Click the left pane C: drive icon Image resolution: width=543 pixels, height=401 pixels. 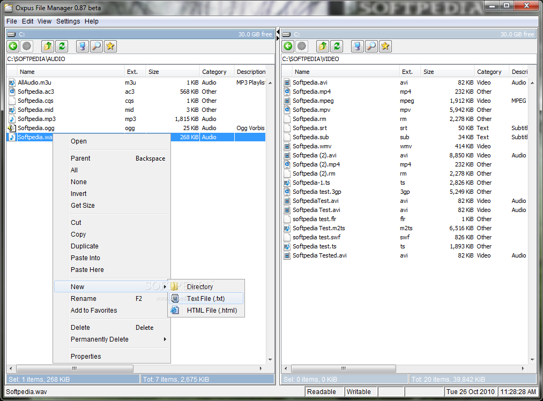11,34
